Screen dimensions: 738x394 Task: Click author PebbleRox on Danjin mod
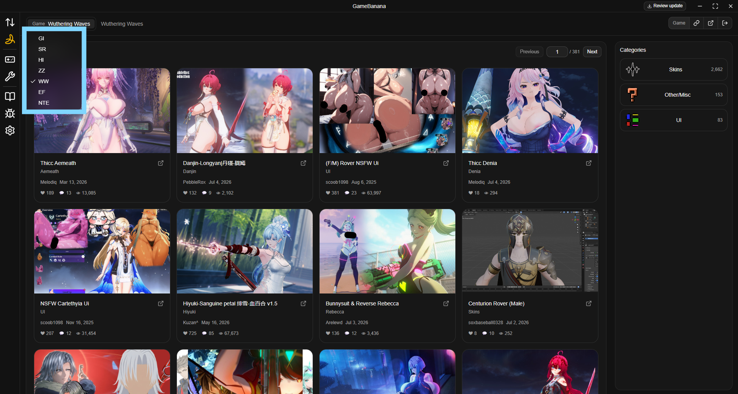(x=194, y=182)
